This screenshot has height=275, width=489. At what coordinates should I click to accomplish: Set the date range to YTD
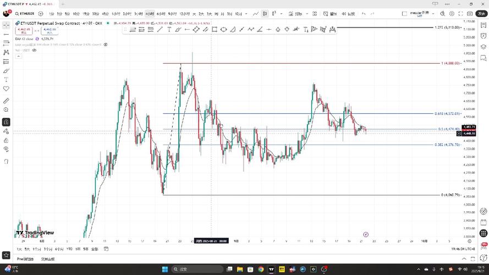(69, 249)
